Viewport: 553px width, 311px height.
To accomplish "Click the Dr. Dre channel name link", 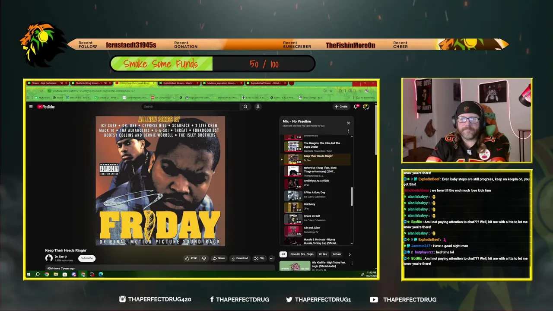I will coord(59,257).
